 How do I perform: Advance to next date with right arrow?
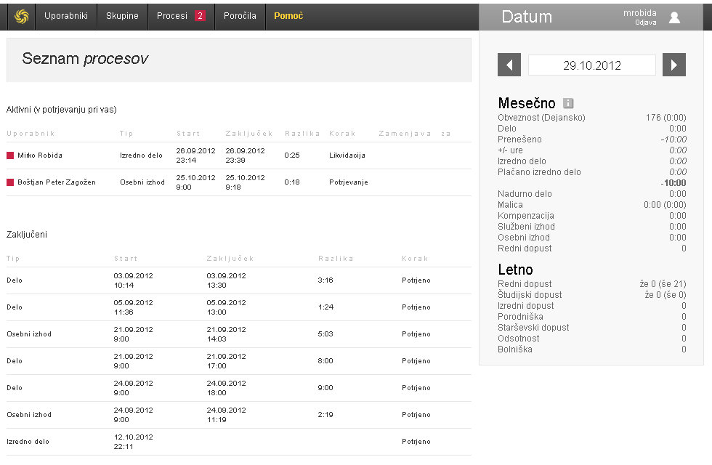674,65
